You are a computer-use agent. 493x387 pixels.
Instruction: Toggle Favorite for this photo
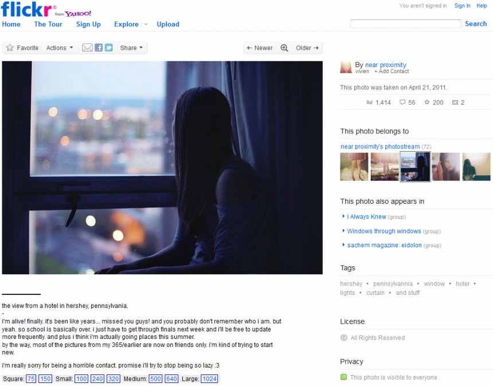[22, 48]
